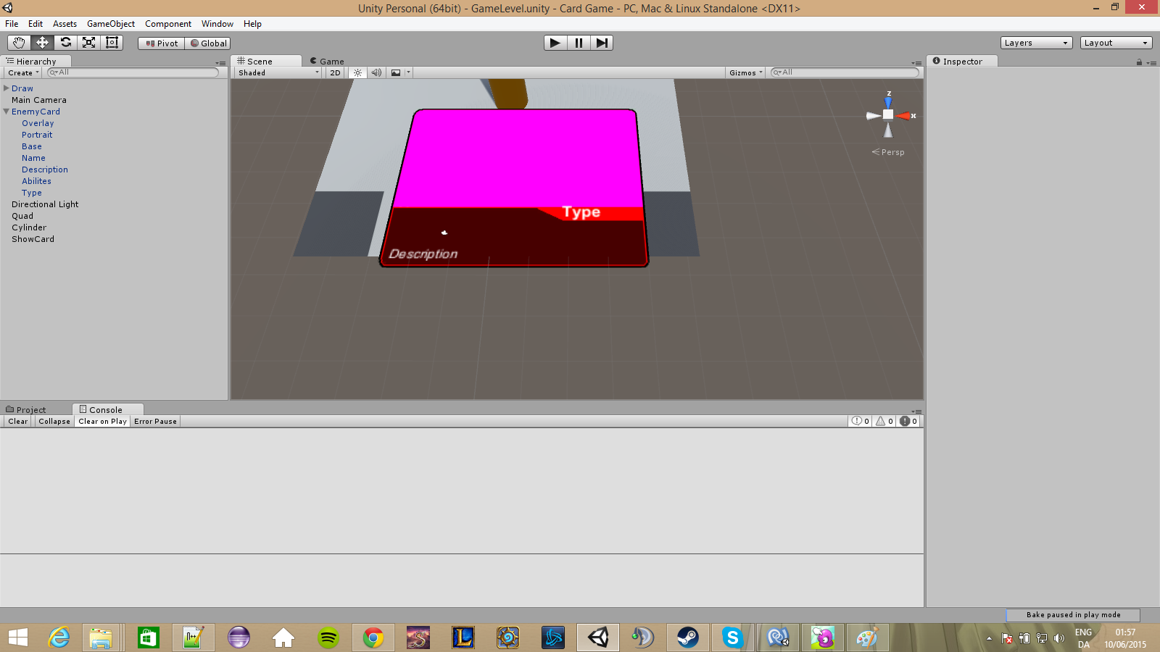1160x652 pixels.
Task: Click red X axis gizmo cone
Action: (904, 116)
